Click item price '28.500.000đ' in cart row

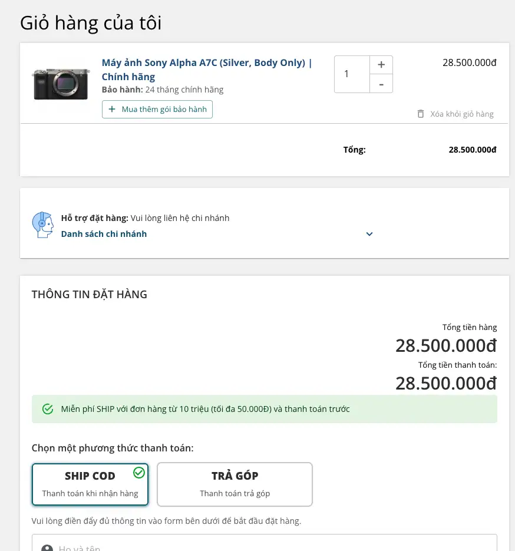pos(469,62)
